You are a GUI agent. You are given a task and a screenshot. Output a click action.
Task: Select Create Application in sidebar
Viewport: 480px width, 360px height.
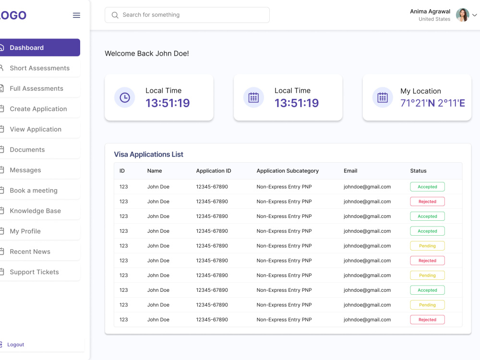(x=40, y=108)
